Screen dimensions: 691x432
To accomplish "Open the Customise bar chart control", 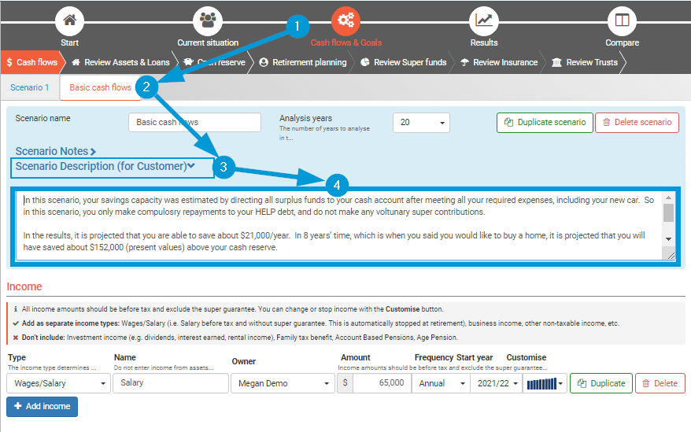I will pyautogui.click(x=545, y=384).
